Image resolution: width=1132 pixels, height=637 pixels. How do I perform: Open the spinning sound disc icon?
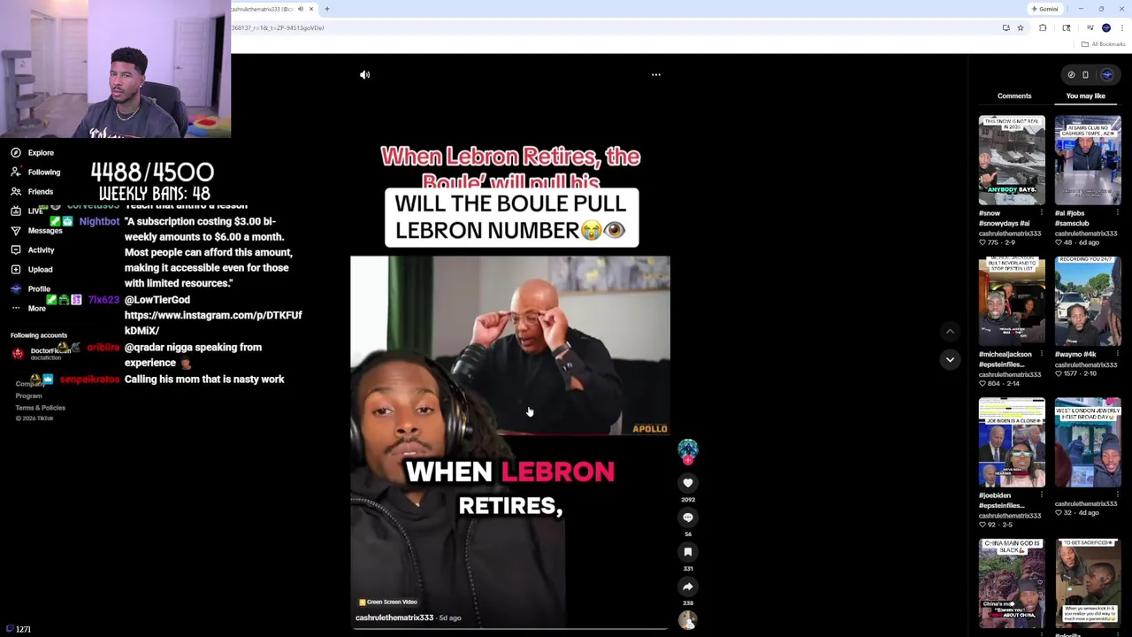pos(687,620)
